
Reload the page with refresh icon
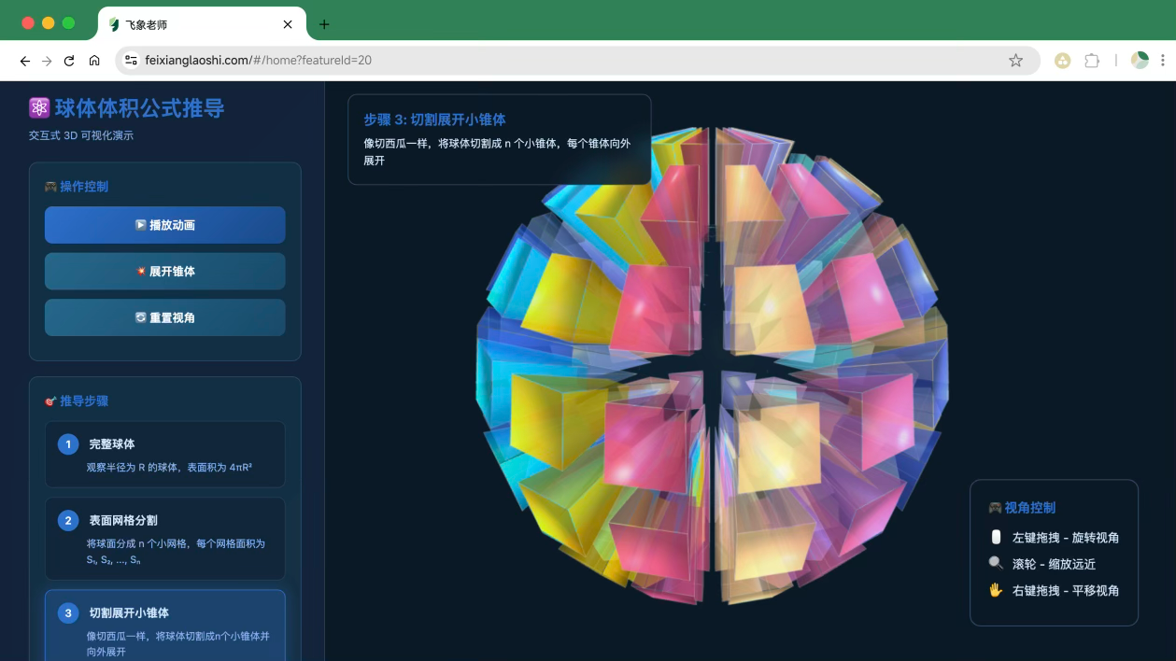(x=69, y=61)
